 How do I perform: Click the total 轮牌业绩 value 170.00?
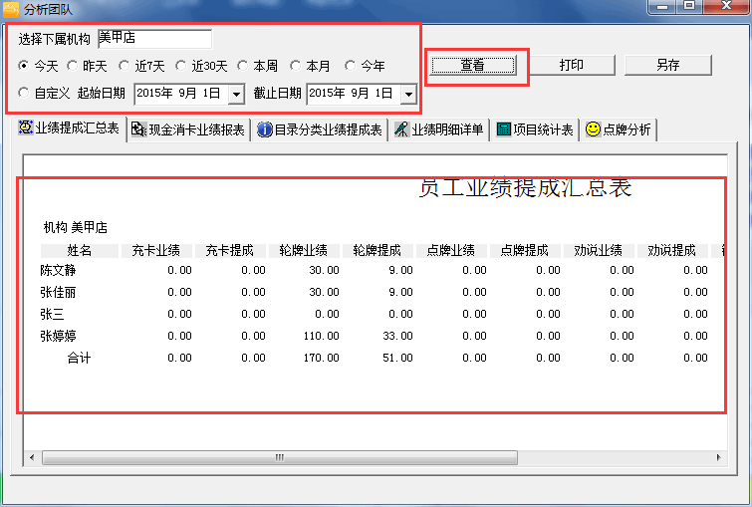[x=322, y=358]
